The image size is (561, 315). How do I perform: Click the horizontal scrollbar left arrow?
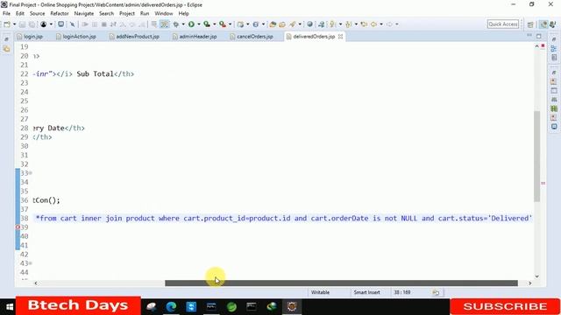point(36,283)
